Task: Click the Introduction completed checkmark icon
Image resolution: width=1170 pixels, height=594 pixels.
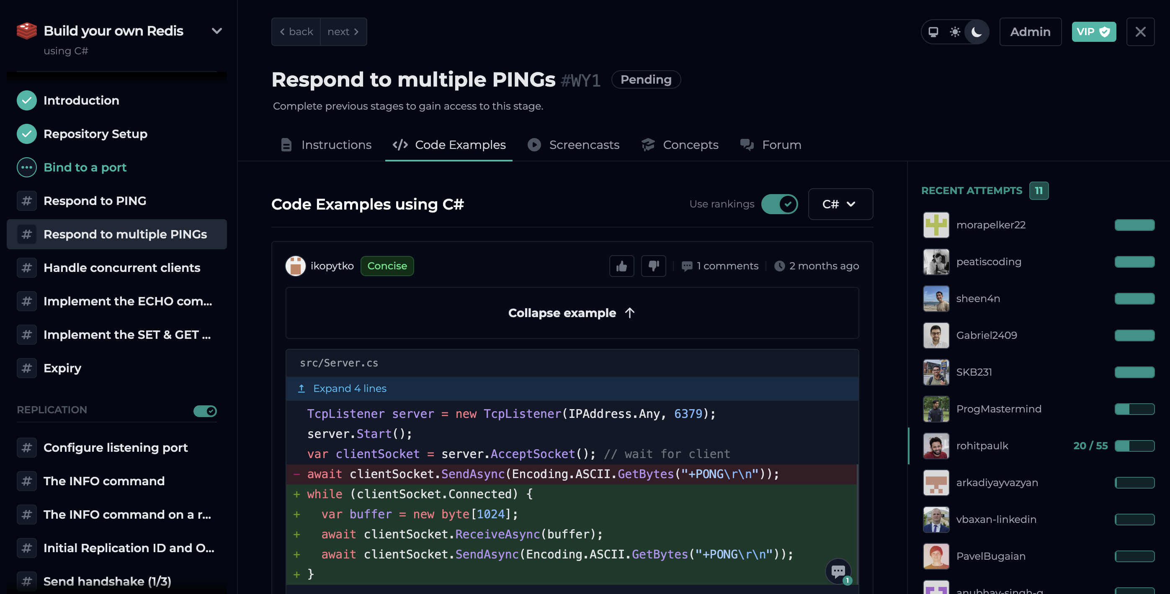Action: (x=27, y=100)
